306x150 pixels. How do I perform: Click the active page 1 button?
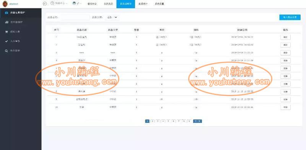pos(147,121)
